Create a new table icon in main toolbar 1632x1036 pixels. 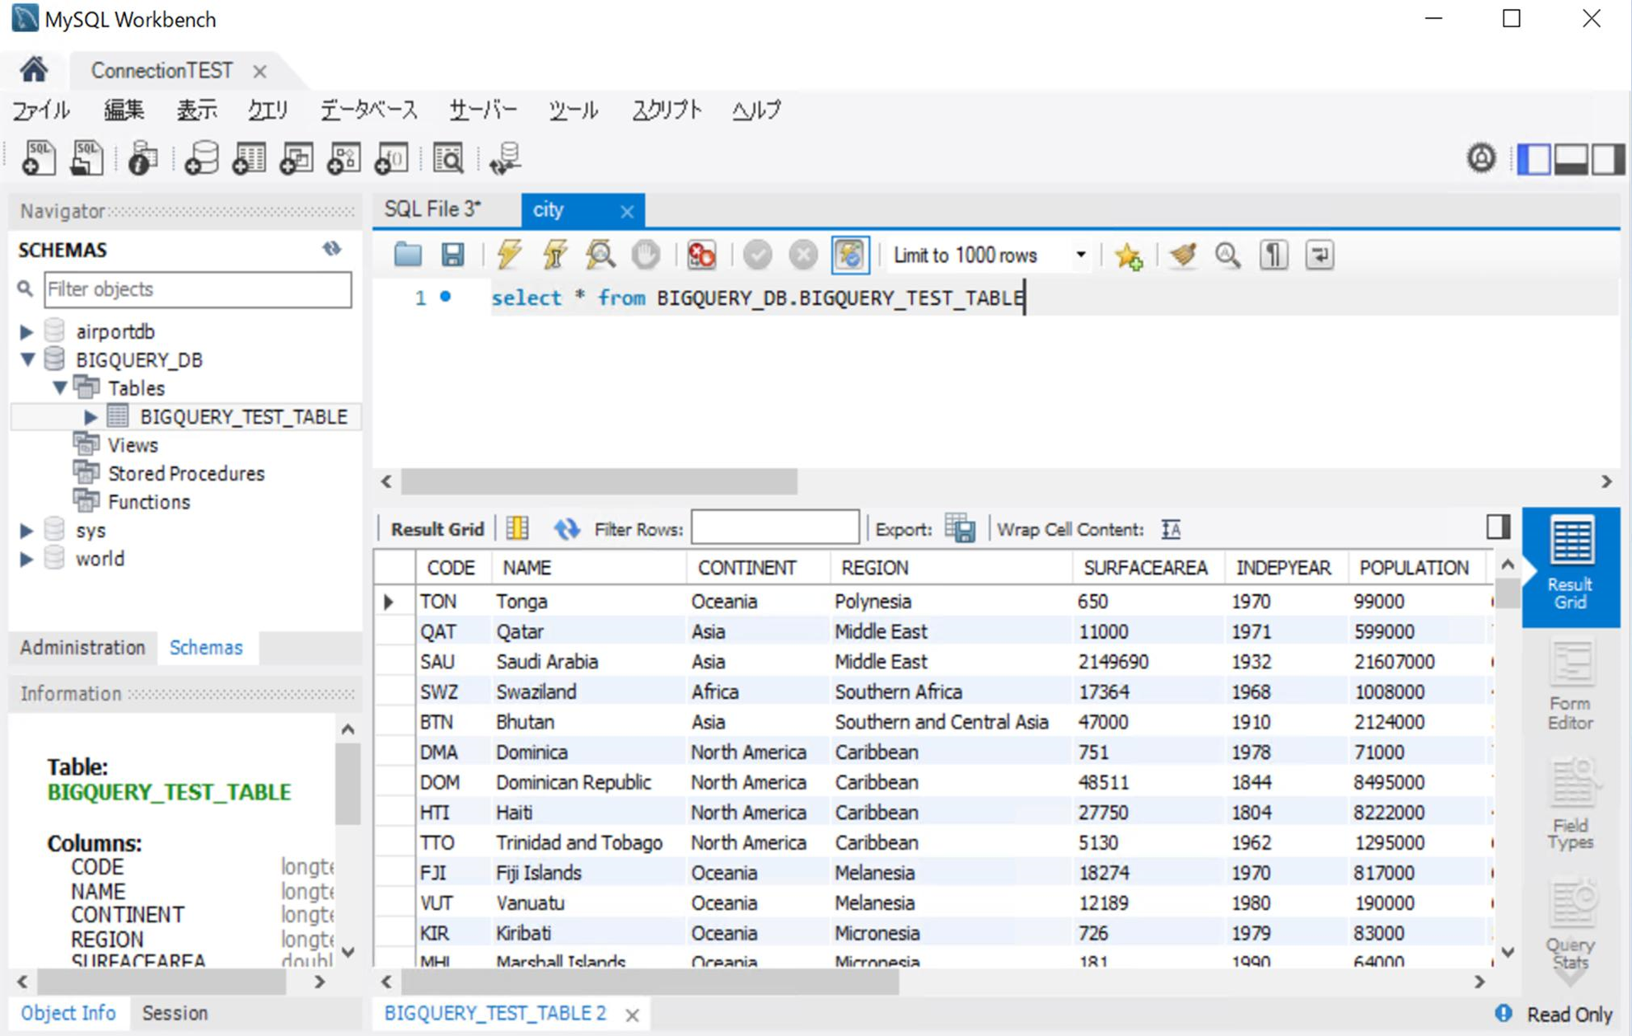(249, 157)
